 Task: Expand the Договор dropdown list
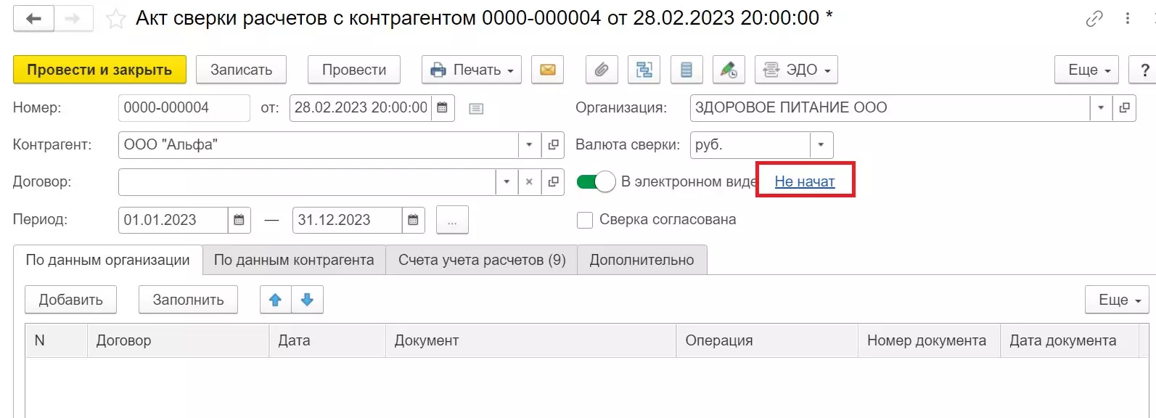[507, 182]
